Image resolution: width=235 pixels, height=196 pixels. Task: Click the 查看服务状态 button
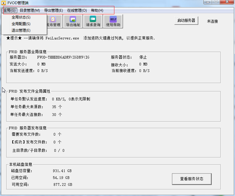[192, 179]
